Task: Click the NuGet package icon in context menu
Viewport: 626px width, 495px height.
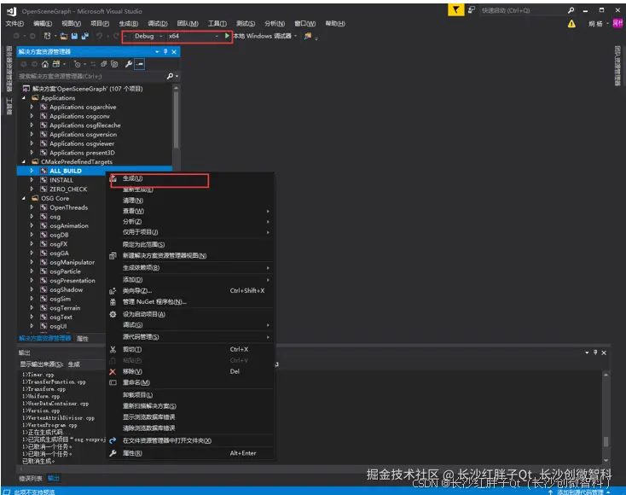Action: click(x=113, y=302)
